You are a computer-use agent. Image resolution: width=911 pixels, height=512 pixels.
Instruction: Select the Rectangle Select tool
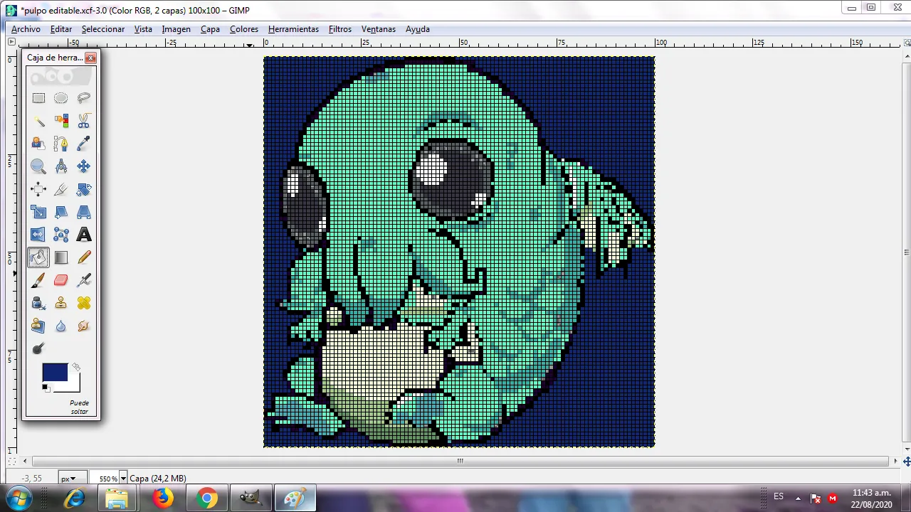tap(38, 98)
